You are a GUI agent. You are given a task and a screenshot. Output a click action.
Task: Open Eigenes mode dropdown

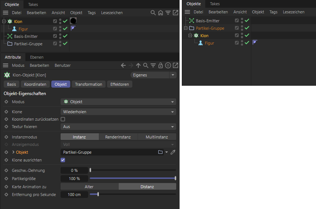point(150,75)
